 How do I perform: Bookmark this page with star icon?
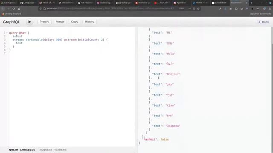click(x=198, y=8)
